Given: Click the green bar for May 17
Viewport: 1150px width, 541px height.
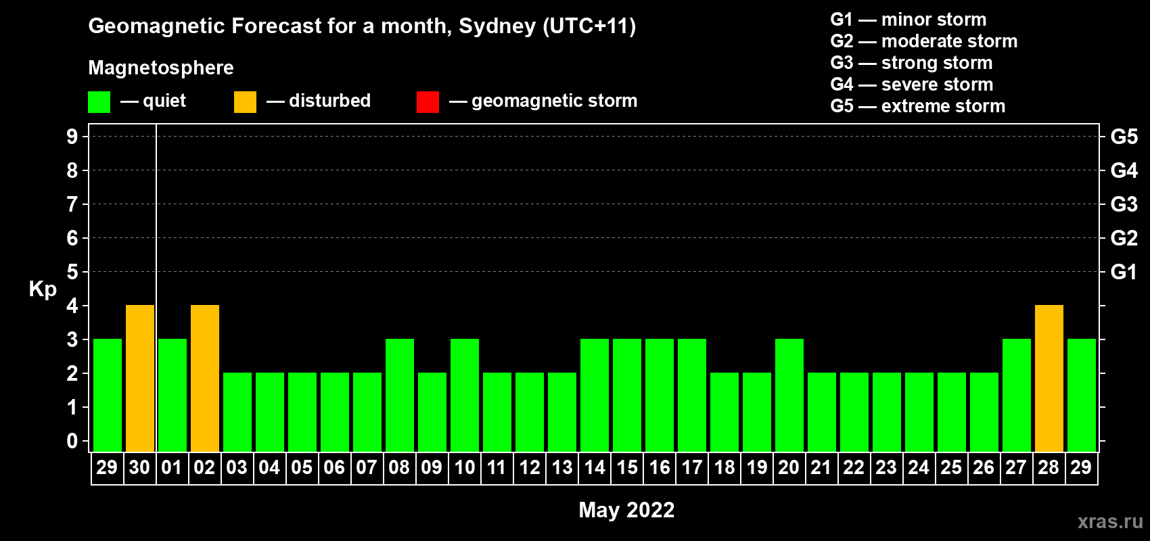Looking at the screenshot, I should [692, 395].
